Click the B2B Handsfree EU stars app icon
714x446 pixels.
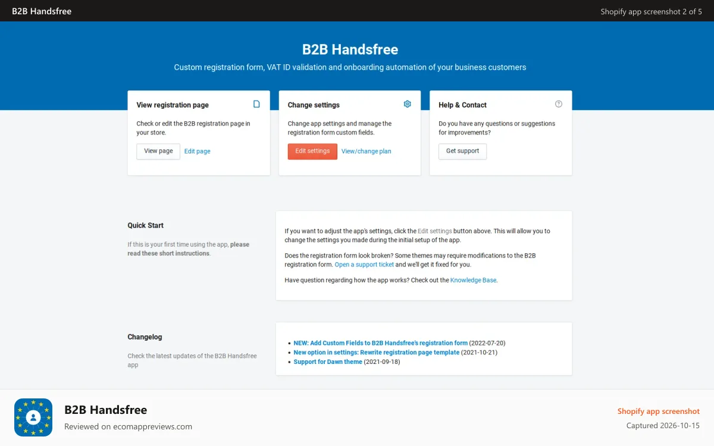click(x=33, y=417)
